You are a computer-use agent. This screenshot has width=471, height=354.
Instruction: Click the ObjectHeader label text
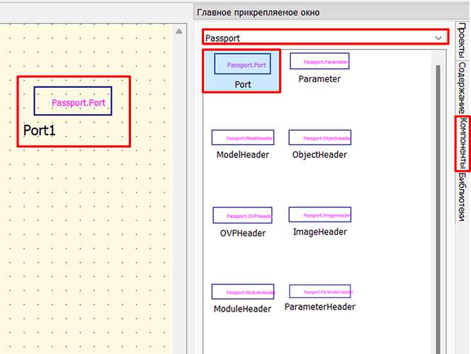point(319,154)
